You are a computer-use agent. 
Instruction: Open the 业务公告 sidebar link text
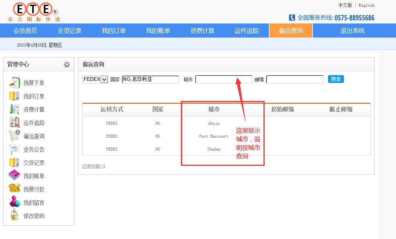pos(34,149)
